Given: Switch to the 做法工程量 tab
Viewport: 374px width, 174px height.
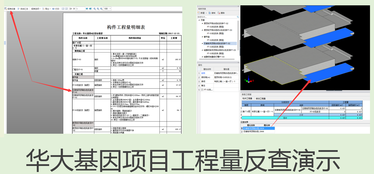Looking at the screenshot, I should tap(261, 99).
